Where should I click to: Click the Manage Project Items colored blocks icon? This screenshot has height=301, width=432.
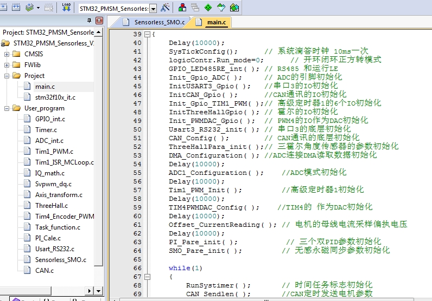(x=182, y=8)
